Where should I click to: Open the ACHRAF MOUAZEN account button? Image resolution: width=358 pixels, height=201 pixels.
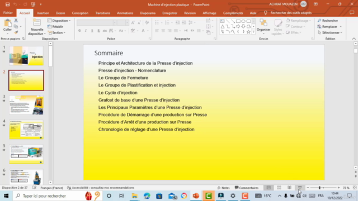coord(288,4)
